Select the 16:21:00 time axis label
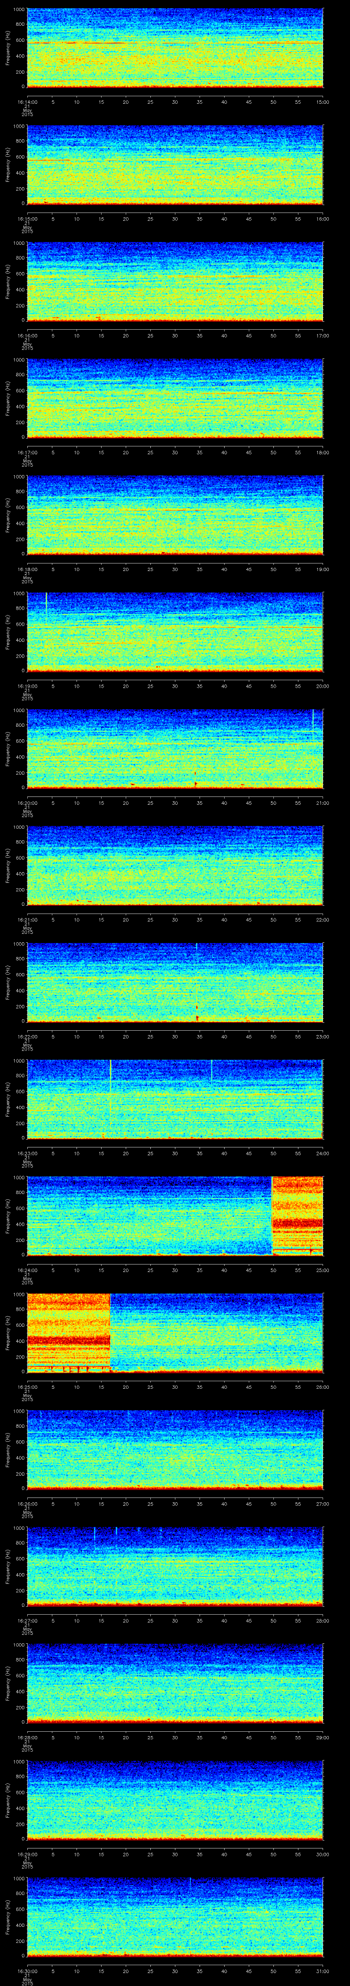This screenshot has width=350, height=1986. [x=27, y=919]
